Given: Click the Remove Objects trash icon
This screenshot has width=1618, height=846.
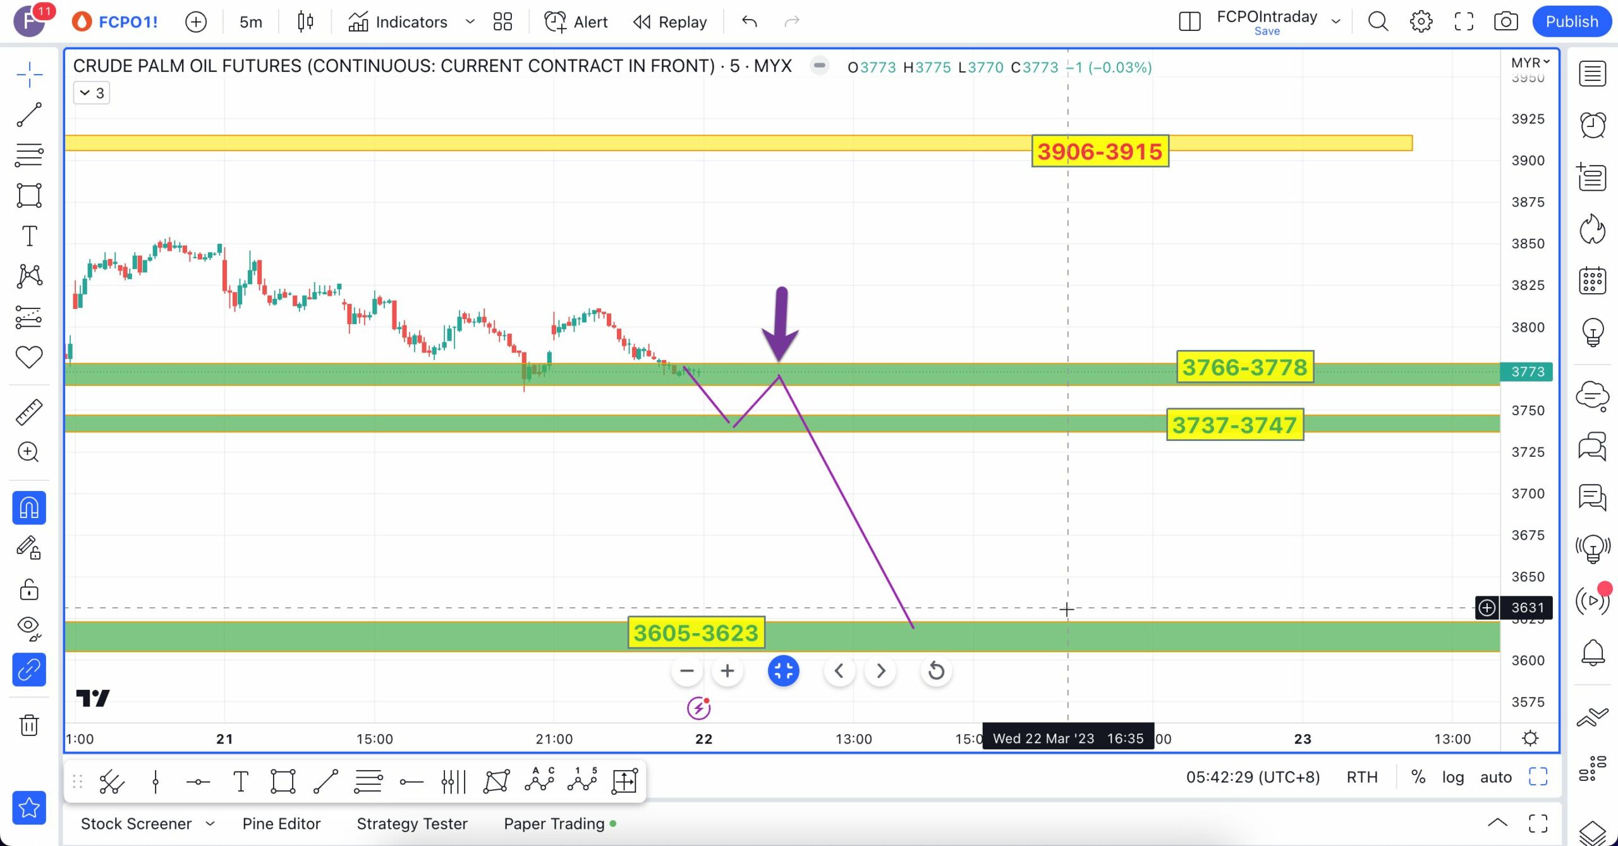Looking at the screenshot, I should (x=29, y=725).
